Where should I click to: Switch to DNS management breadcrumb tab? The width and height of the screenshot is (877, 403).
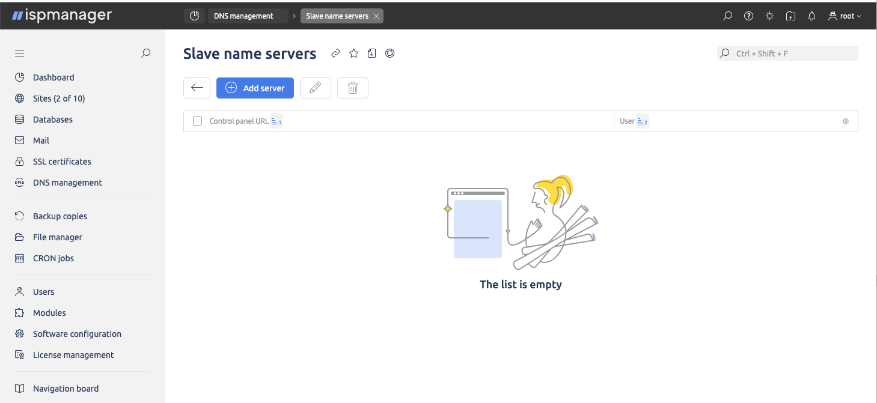248,16
